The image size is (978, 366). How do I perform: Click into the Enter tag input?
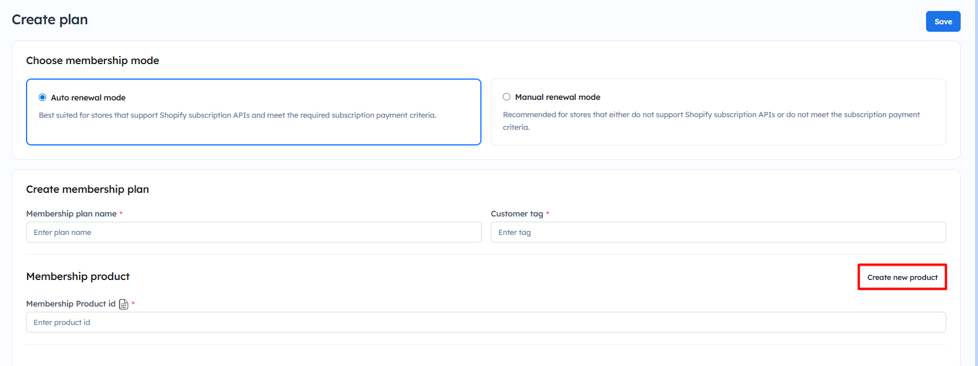click(718, 232)
